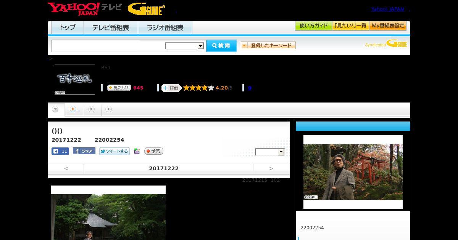The image size is (458, 240).
Task: Switch to the ラジオ番組表 tab
Action: click(165, 28)
